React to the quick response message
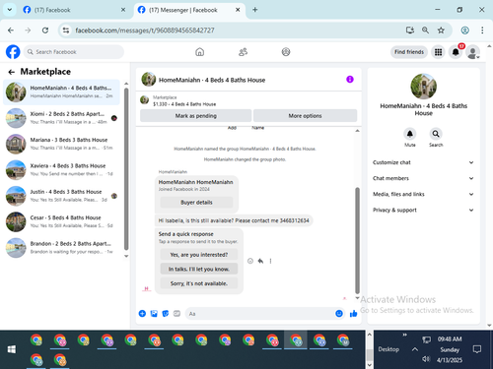Viewport: 493px width, 369px height. [x=250, y=261]
